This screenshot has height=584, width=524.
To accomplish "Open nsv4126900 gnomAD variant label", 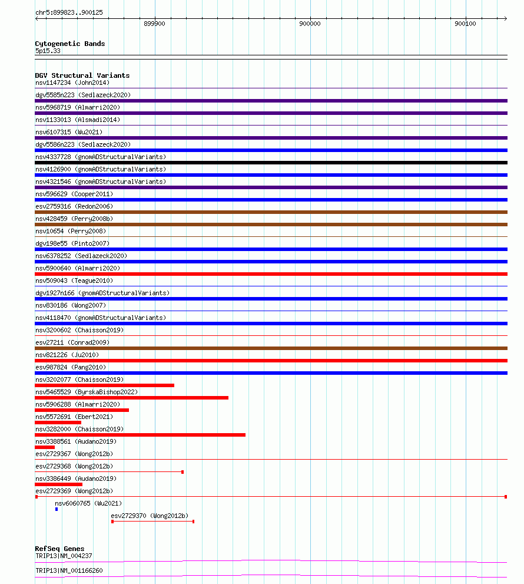I will 101,169.
